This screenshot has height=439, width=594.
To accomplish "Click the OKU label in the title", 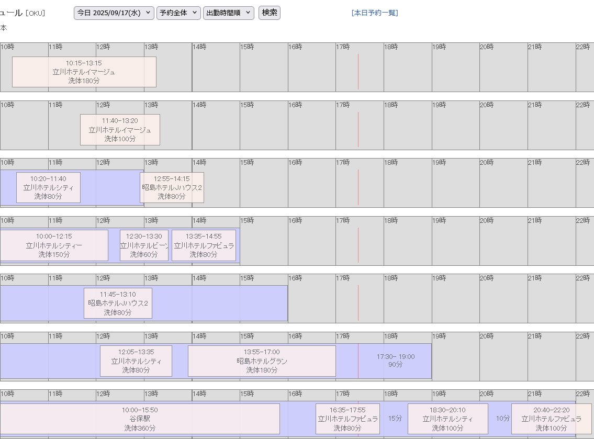I will point(35,13).
